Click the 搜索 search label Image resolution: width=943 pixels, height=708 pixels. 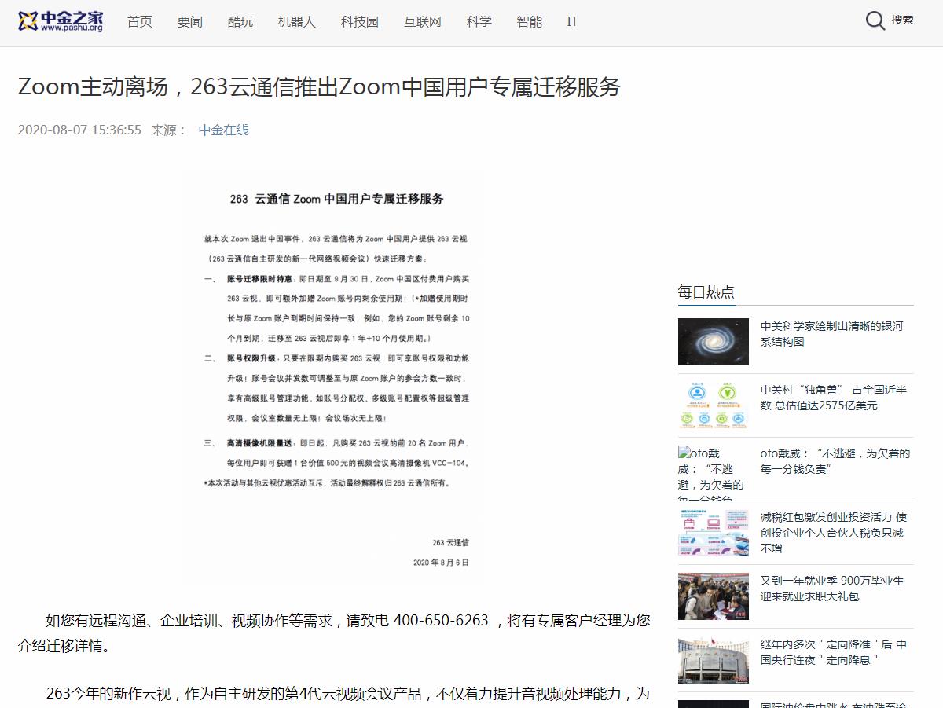pos(902,20)
